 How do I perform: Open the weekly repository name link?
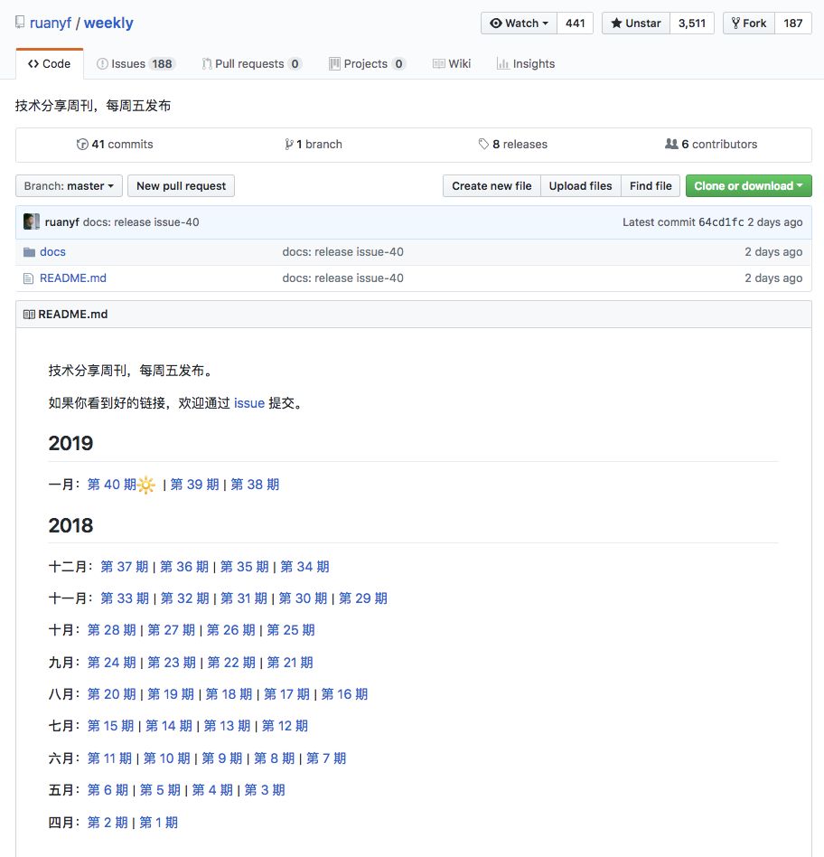[108, 23]
